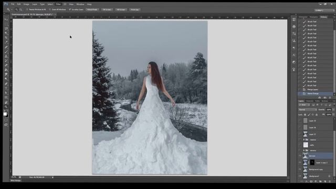
Task: Create a new layer
Action: pyautogui.click(x=325, y=182)
